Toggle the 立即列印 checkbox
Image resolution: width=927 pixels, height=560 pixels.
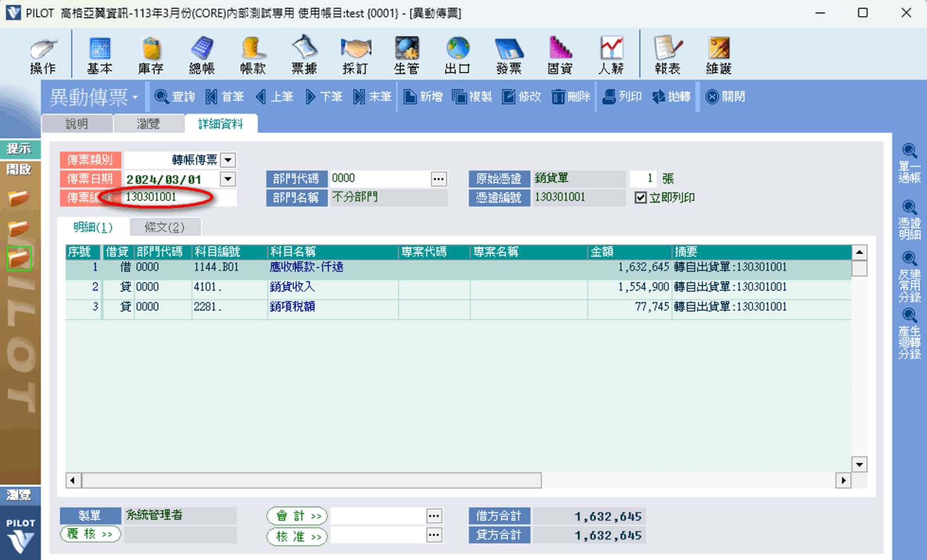(x=640, y=198)
